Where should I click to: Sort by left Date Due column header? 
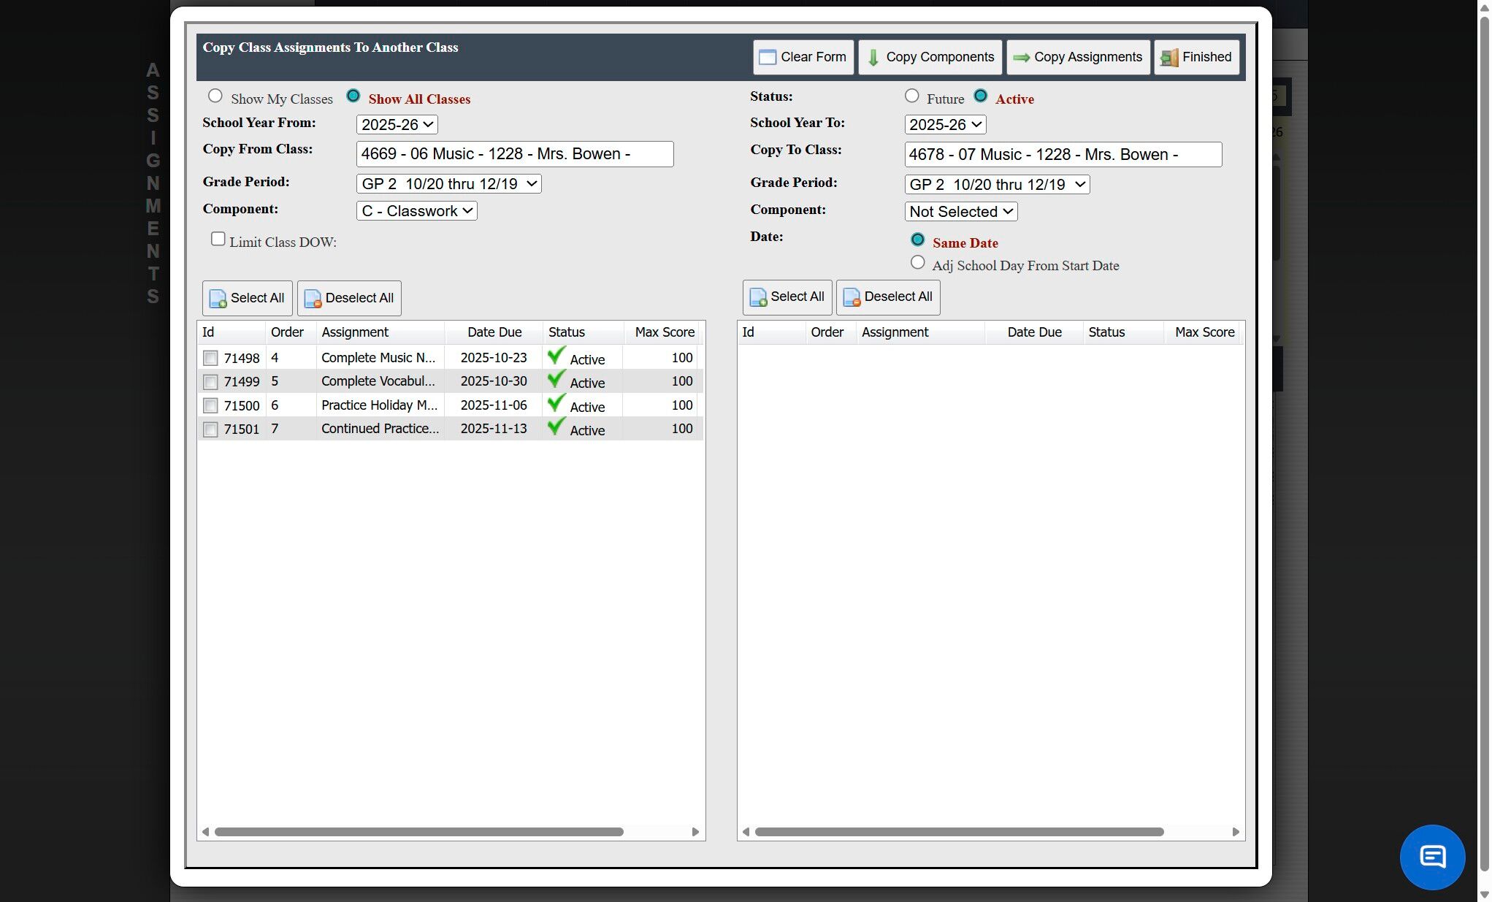click(x=494, y=332)
